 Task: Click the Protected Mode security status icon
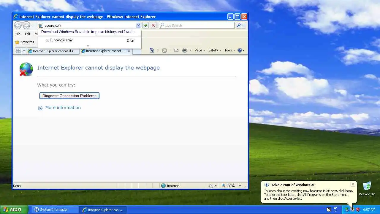211,186
